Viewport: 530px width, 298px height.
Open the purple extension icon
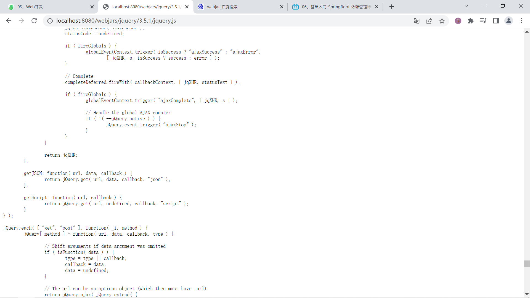458,21
